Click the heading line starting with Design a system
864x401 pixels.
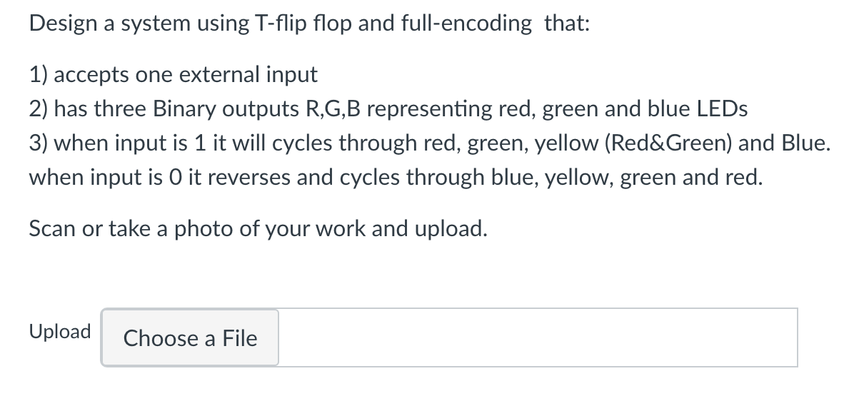(x=308, y=24)
